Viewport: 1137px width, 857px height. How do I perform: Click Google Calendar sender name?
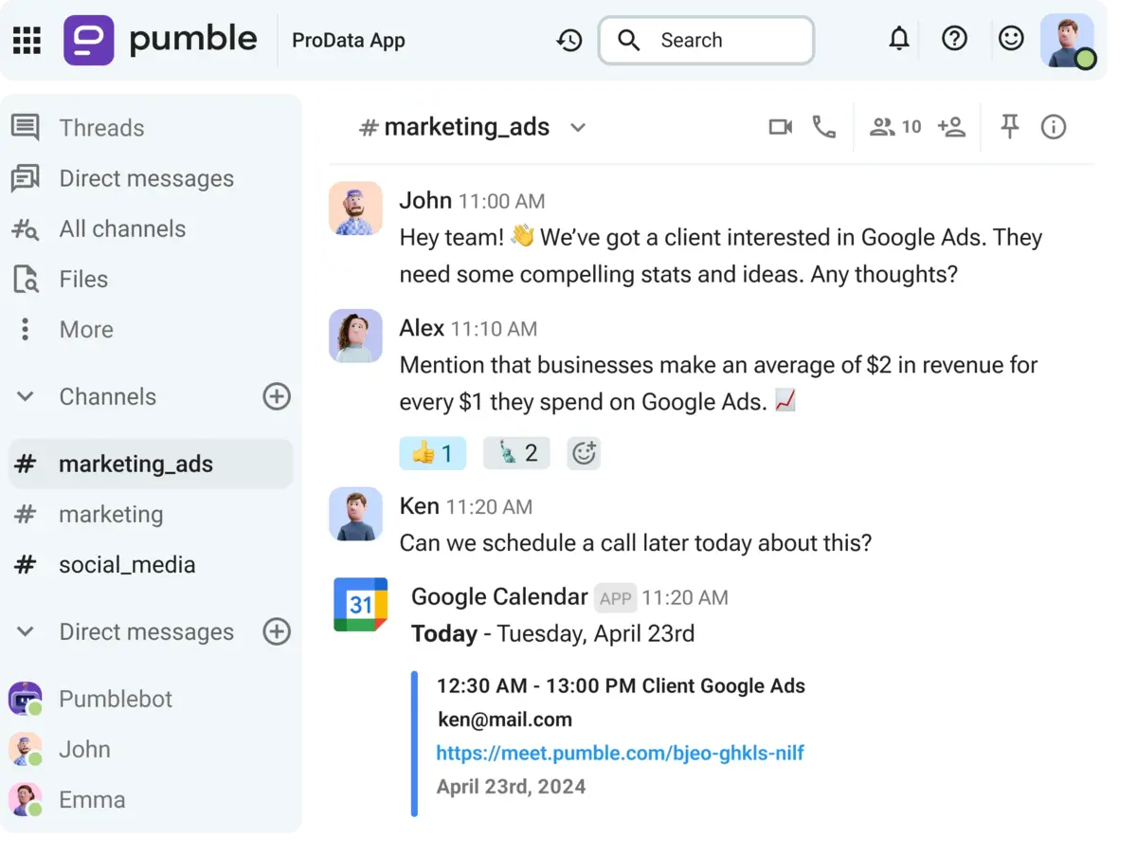[x=499, y=596]
